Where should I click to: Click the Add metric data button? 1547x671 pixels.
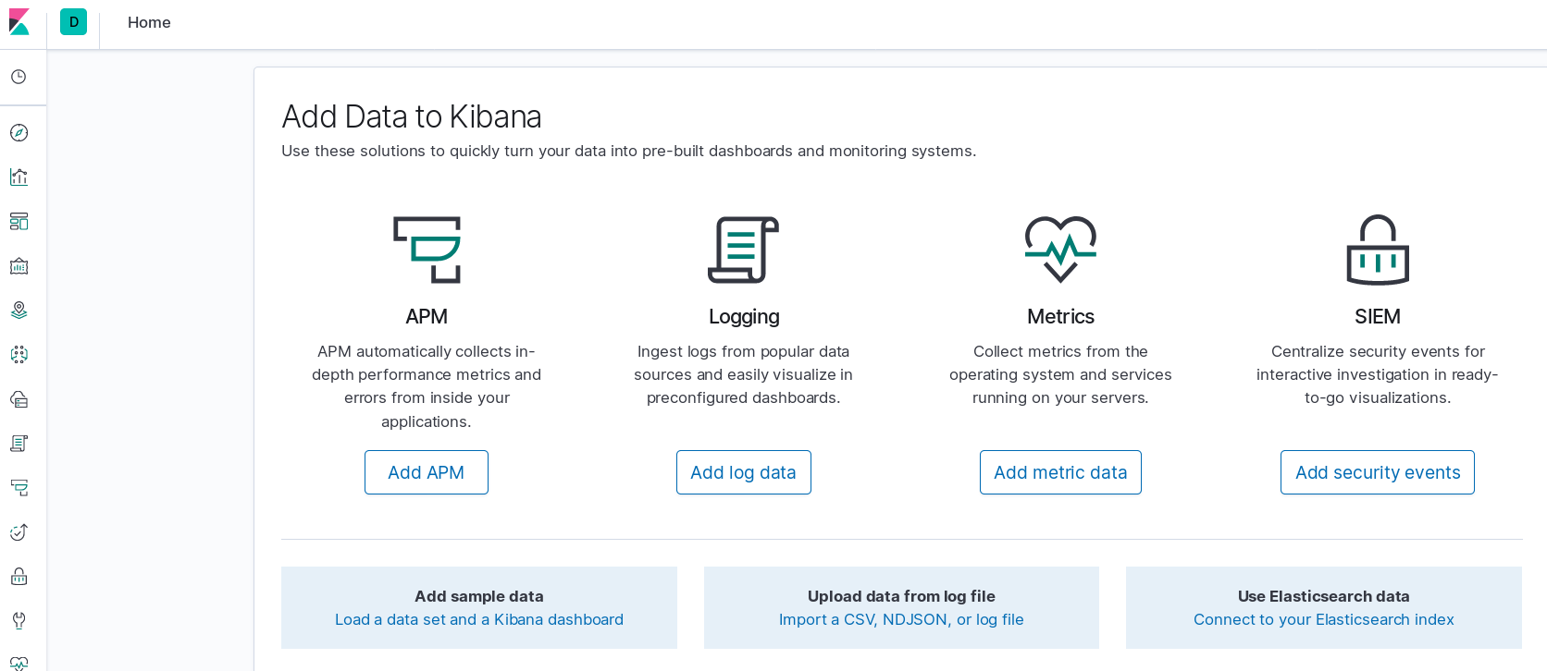[1060, 472]
